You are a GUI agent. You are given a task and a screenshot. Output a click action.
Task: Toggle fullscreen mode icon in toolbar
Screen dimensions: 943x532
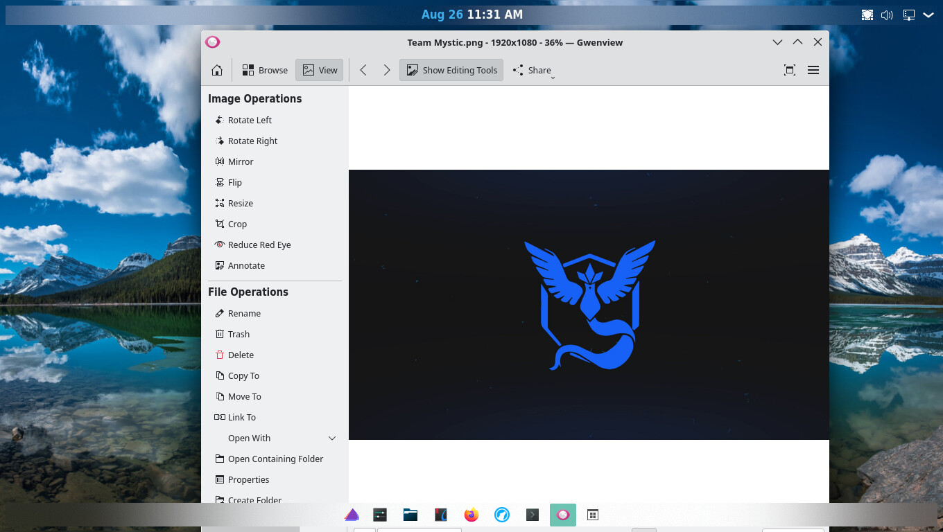point(790,70)
